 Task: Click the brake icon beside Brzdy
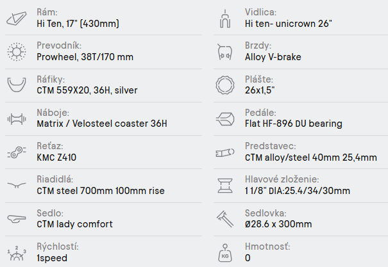click(x=225, y=51)
